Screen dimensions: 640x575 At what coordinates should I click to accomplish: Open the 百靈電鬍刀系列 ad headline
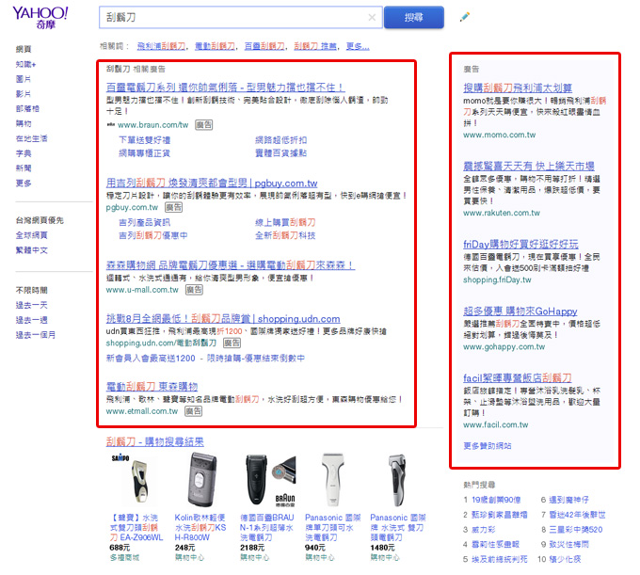pos(225,88)
